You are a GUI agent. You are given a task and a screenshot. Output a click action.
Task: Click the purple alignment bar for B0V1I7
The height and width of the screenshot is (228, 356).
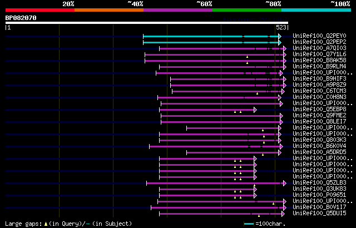coord(217,208)
